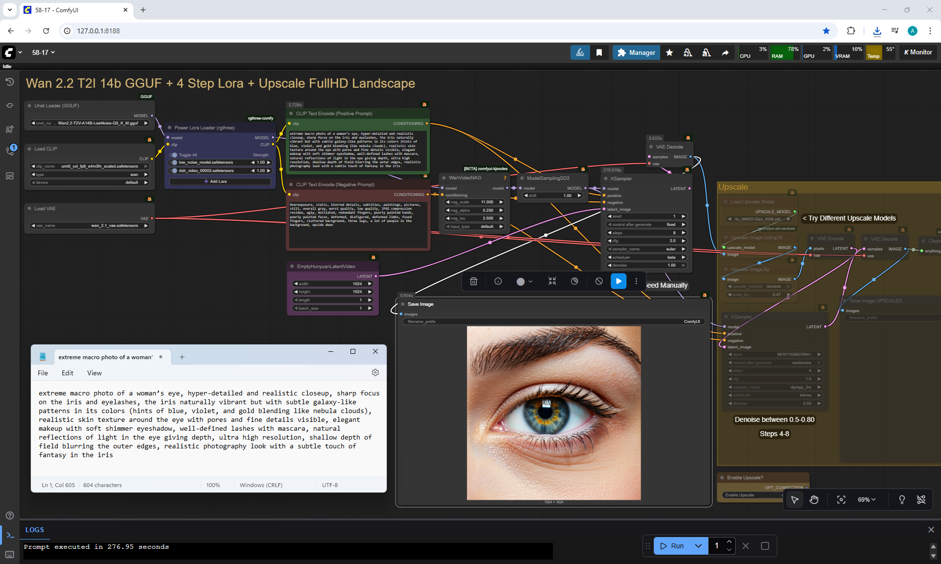Screen dimensions: 941x564
Task: Open the Run button dropdown arrow
Action: coord(698,546)
